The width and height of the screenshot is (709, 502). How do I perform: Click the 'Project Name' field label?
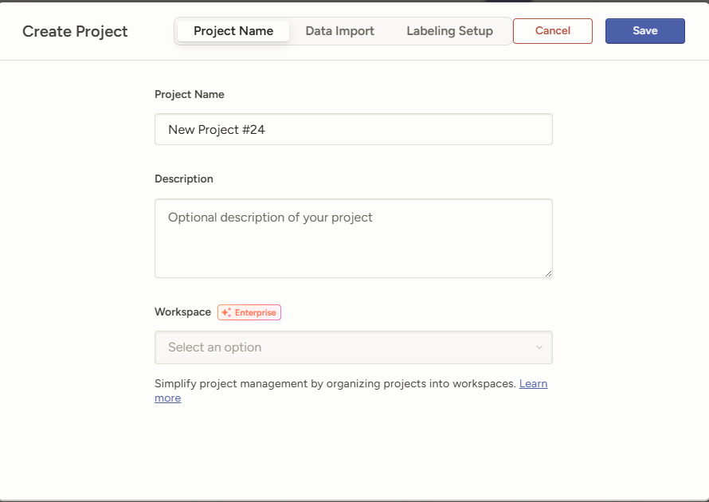pyautogui.click(x=190, y=94)
